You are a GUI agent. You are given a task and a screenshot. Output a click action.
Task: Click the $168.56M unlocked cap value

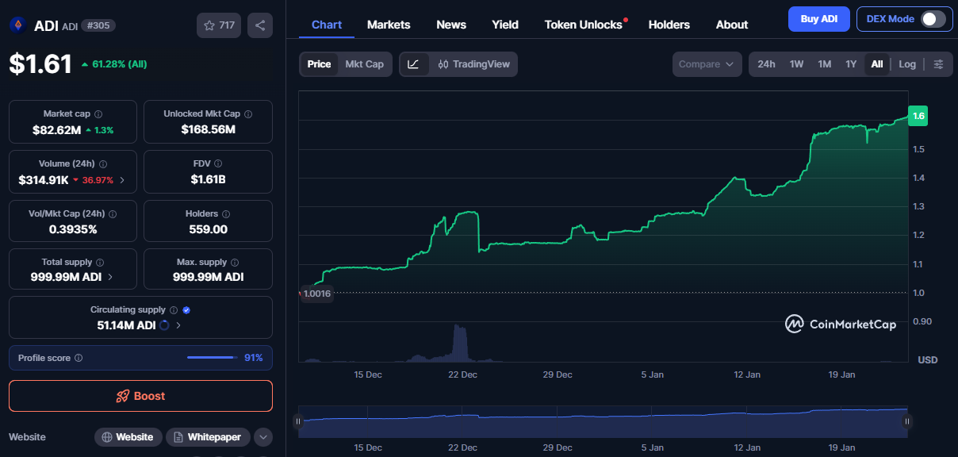pos(208,129)
